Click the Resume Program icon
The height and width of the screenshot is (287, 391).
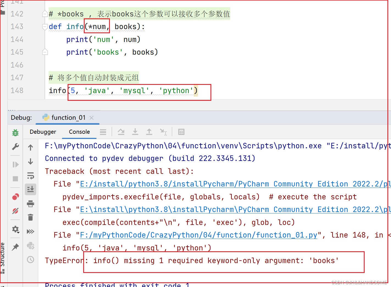point(15,165)
